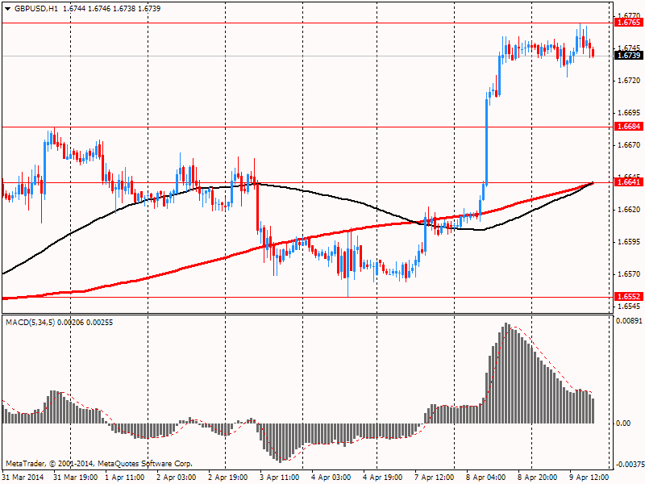Click the 1.6695 value on price axis

(x=630, y=113)
